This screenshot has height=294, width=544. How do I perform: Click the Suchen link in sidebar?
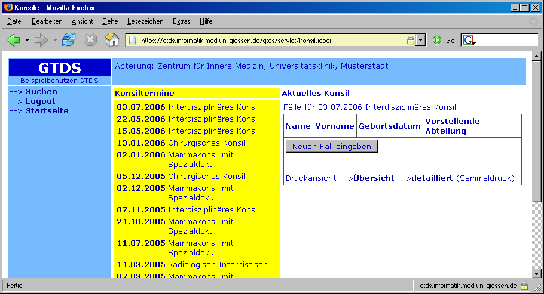tap(41, 92)
